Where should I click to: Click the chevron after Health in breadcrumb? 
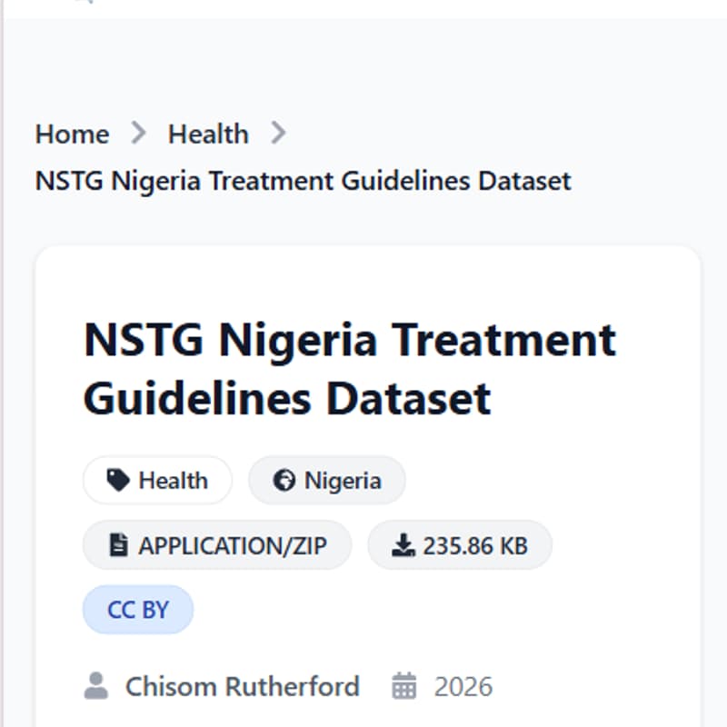279,133
